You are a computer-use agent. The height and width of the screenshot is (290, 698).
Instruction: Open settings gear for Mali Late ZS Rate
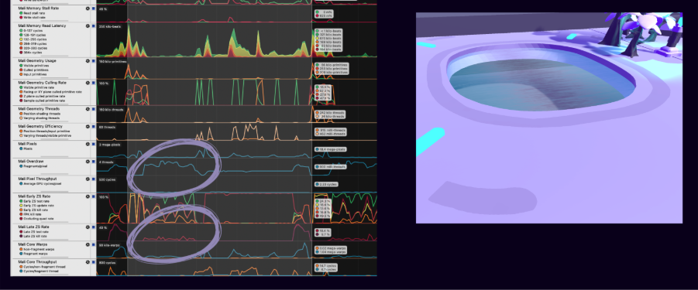88,227
